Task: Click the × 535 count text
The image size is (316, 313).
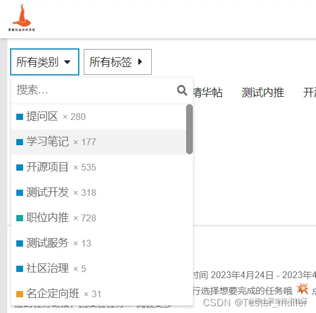Action: click(85, 168)
